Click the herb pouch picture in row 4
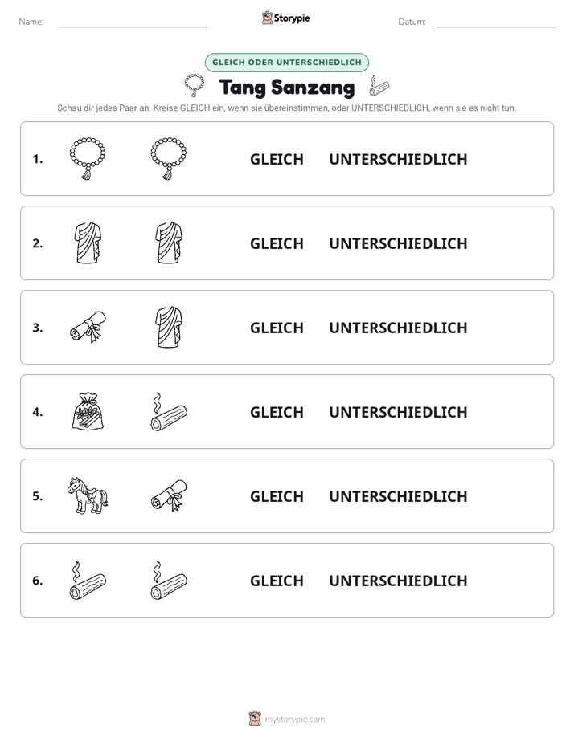The width and height of the screenshot is (574, 742). (88, 411)
